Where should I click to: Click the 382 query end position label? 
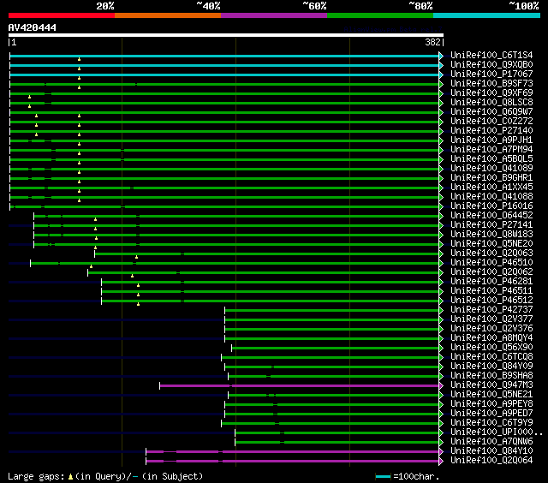click(432, 42)
